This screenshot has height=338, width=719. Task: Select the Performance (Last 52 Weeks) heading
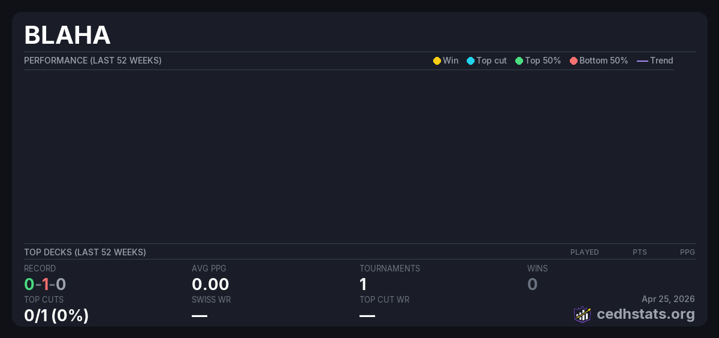93,61
